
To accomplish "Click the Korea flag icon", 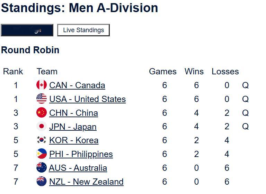I will tap(42, 140).
